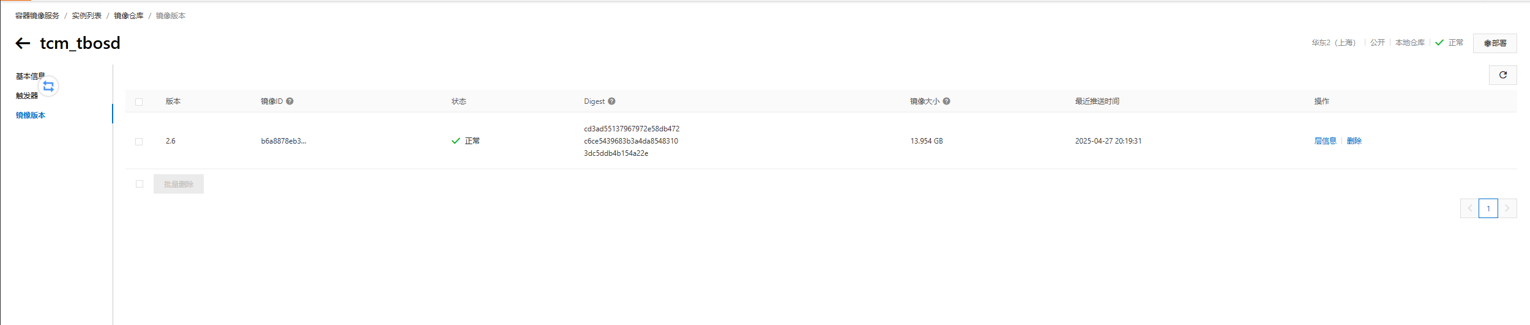Go to previous page arrow
Image resolution: width=1530 pixels, height=325 pixels.
[1469, 208]
